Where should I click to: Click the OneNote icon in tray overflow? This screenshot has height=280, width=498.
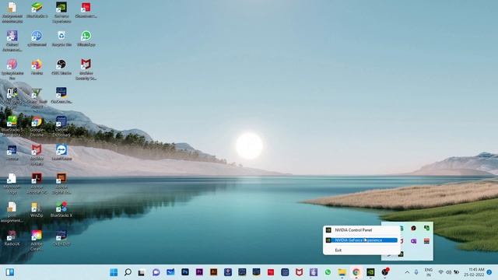point(413,241)
